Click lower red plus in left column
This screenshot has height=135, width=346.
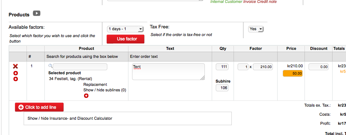click(x=16, y=79)
